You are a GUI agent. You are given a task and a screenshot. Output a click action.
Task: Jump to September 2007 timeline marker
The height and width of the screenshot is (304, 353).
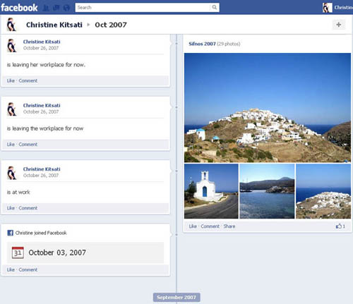(x=176, y=298)
